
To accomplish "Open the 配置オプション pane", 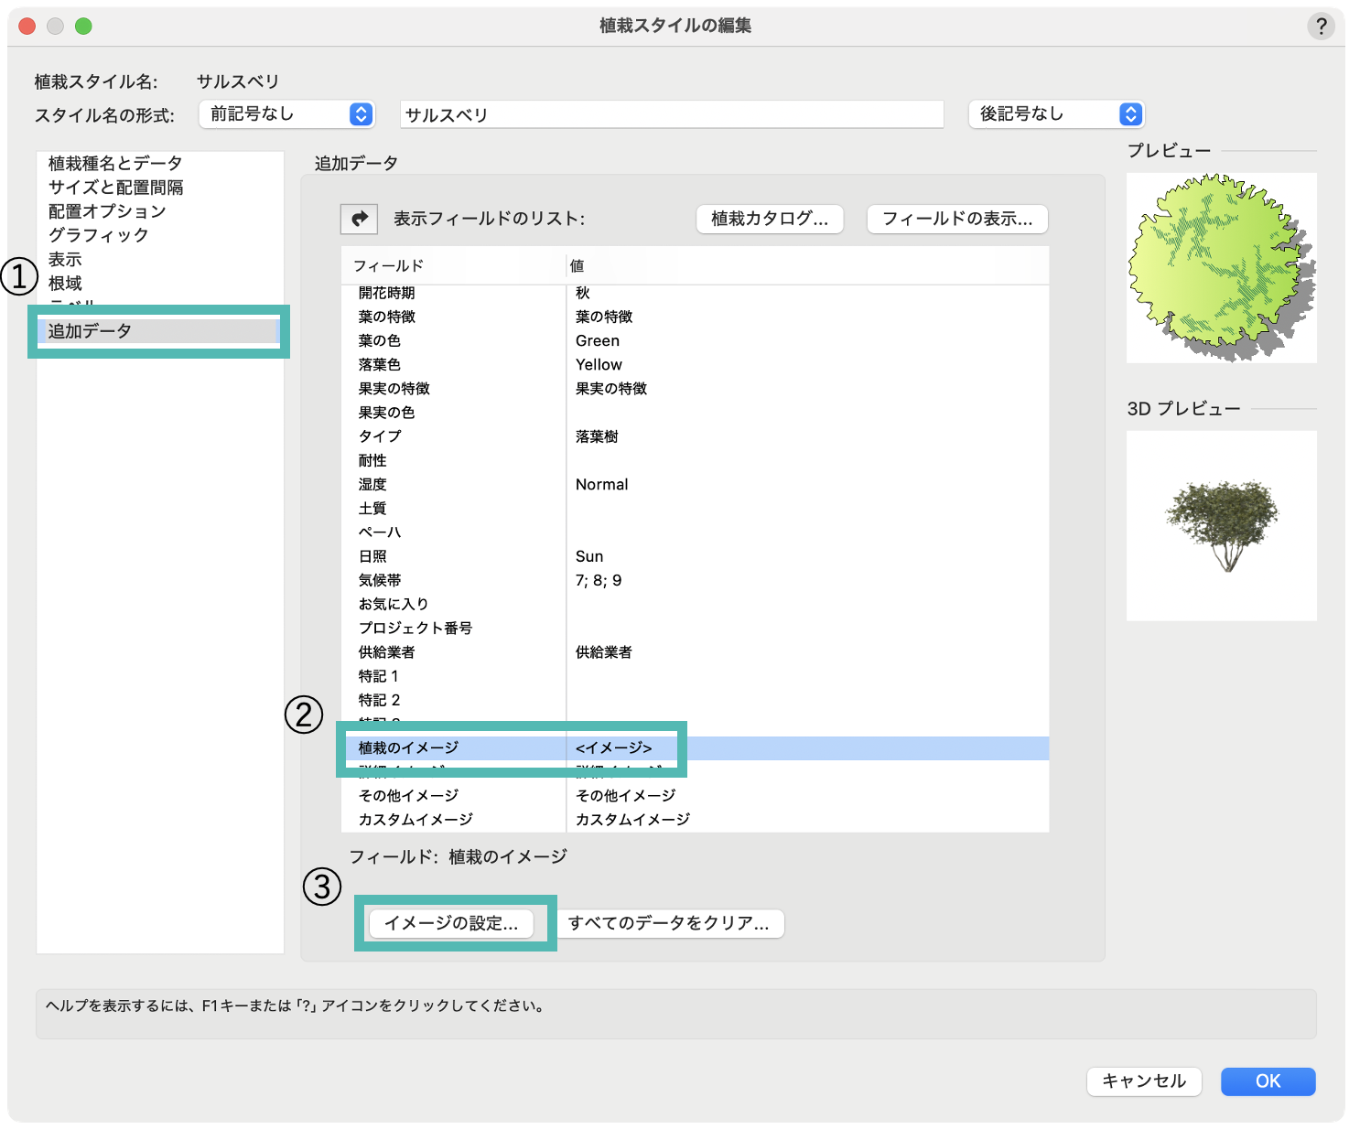I will 107,211.
